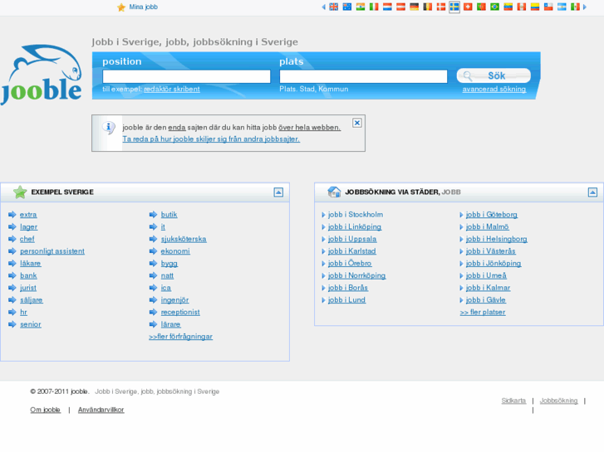The height and width of the screenshot is (452, 604).
Task: Click the Portugal flag icon
Action: click(482, 7)
